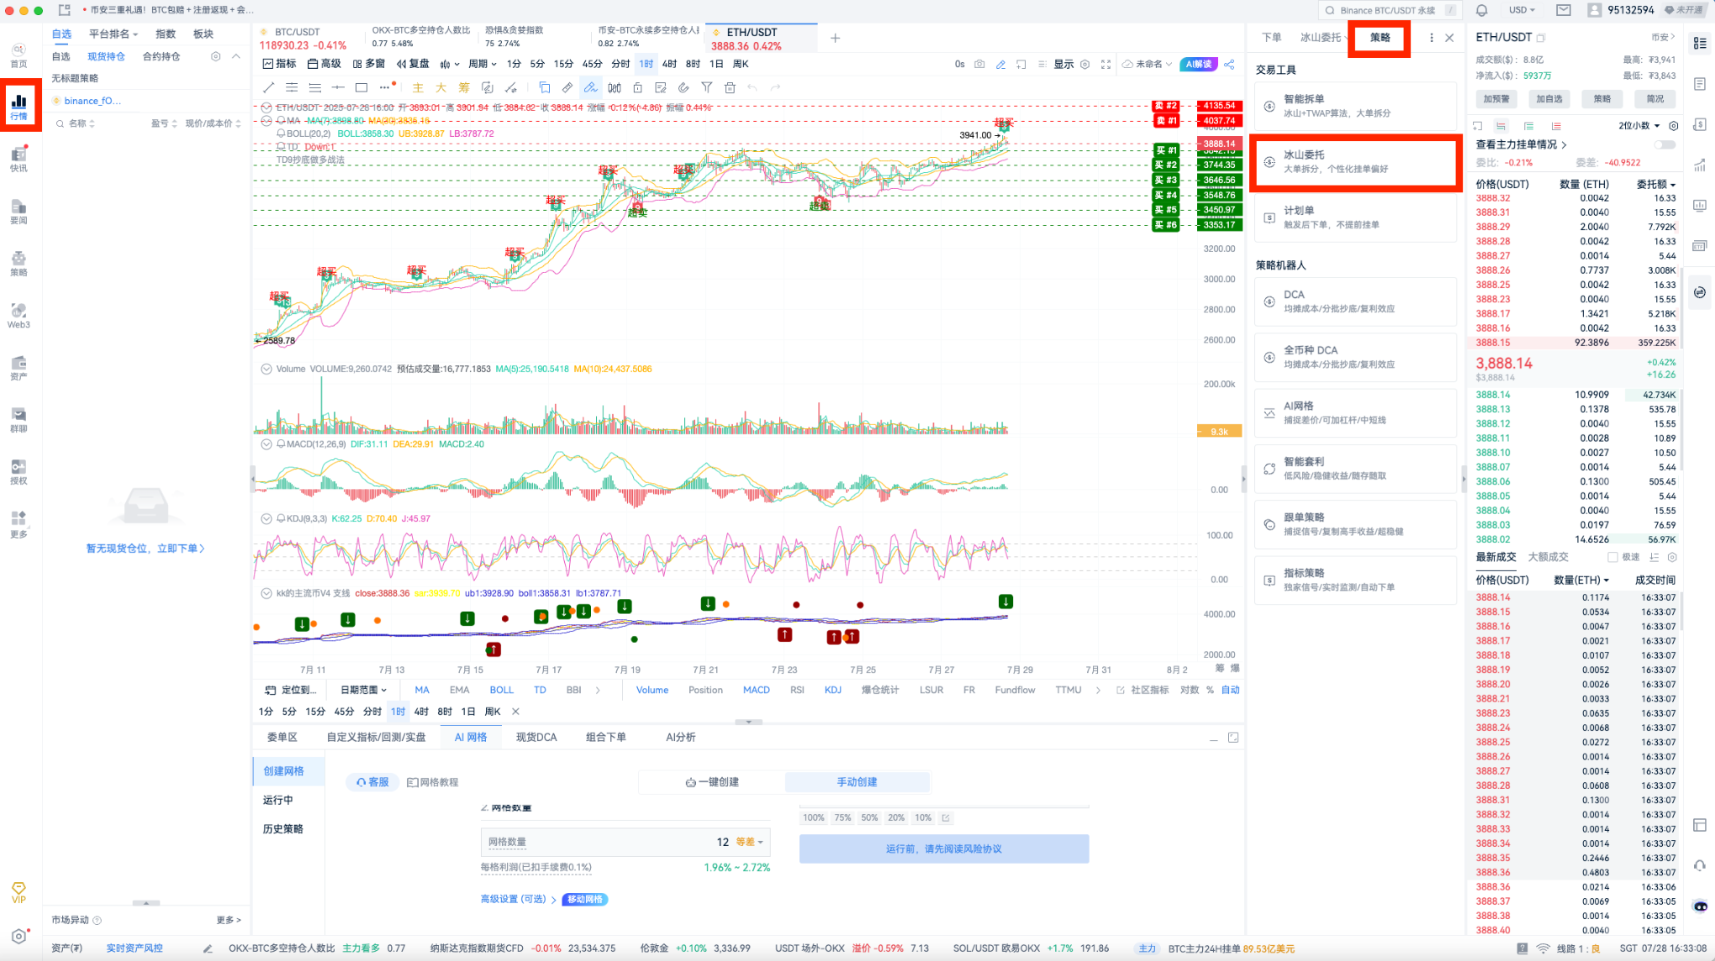Click the 客服 customer service button
Viewport: 1715px width, 961px height.
[372, 782]
